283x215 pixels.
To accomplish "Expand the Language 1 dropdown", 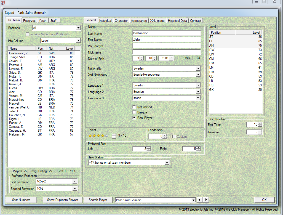I will click(x=198, y=85).
